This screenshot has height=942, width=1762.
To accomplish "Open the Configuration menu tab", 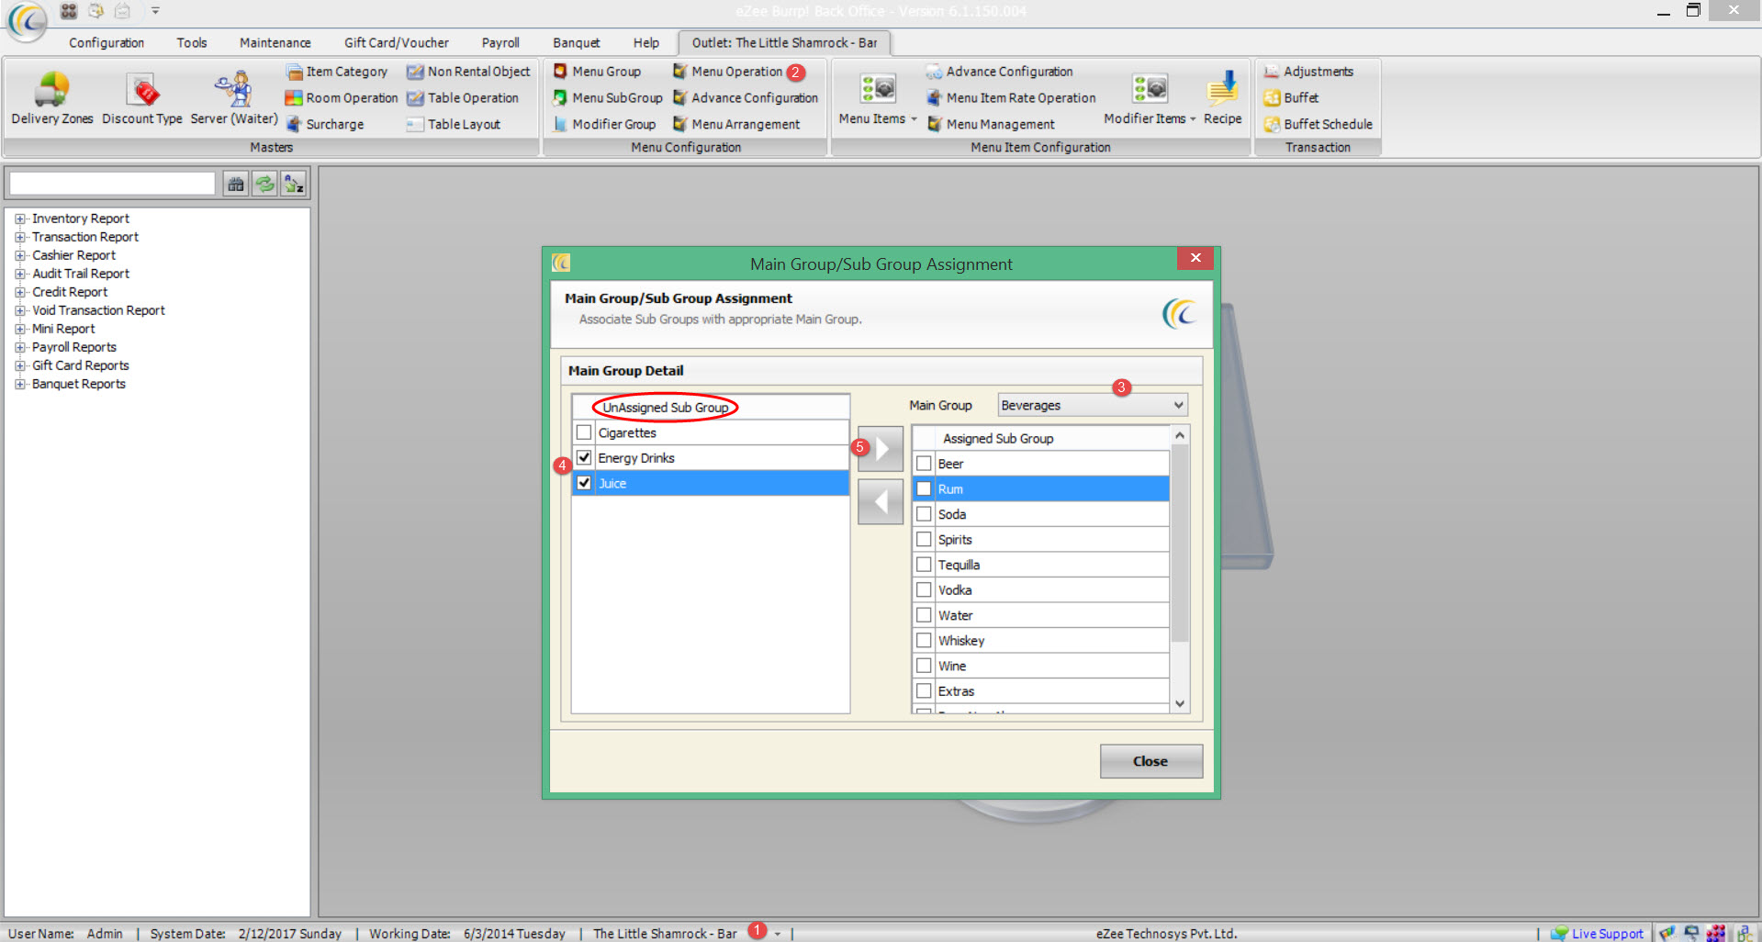I will (x=107, y=43).
